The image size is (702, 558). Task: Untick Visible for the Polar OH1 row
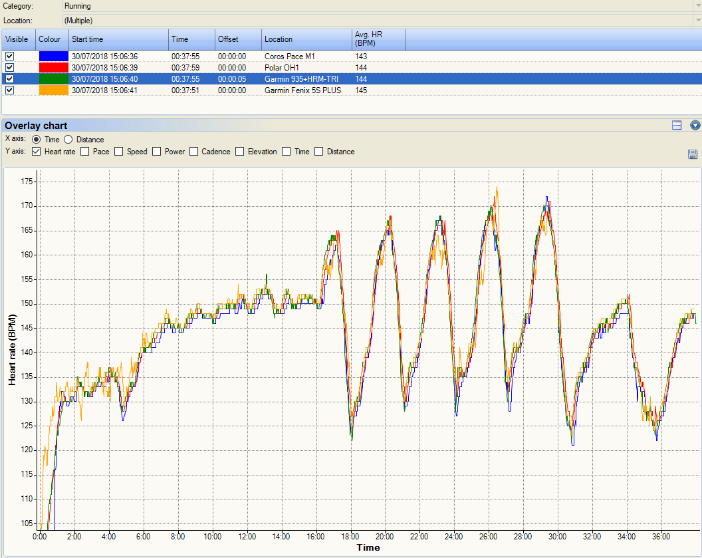10,68
